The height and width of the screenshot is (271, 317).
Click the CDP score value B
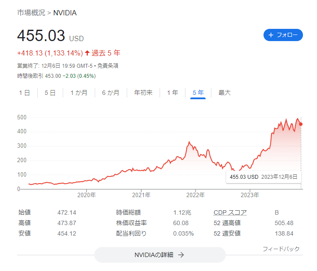[x=277, y=212]
